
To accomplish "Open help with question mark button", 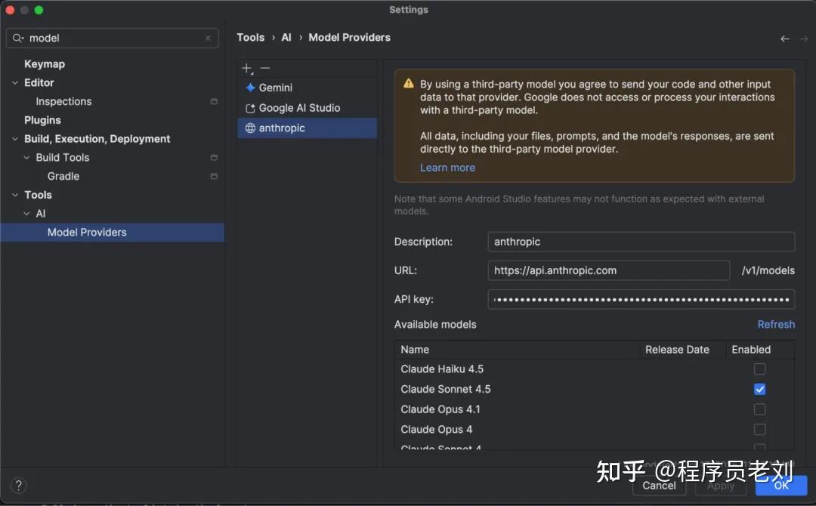I will tap(18, 486).
